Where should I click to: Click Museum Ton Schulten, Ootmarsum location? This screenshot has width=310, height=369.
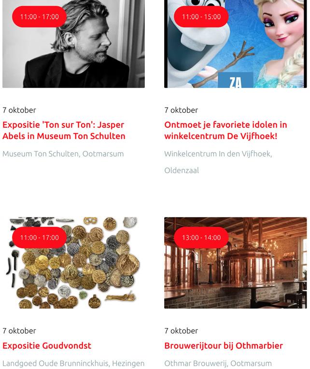[63, 154]
